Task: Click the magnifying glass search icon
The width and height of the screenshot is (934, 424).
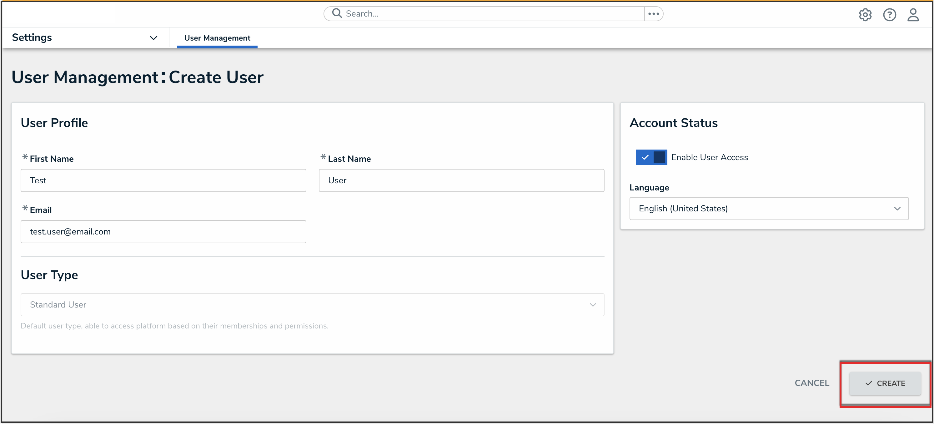Action: click(x=337, y=13)
